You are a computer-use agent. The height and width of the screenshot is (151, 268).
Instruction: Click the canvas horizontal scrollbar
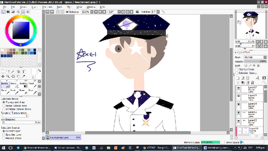click(138, 133)
